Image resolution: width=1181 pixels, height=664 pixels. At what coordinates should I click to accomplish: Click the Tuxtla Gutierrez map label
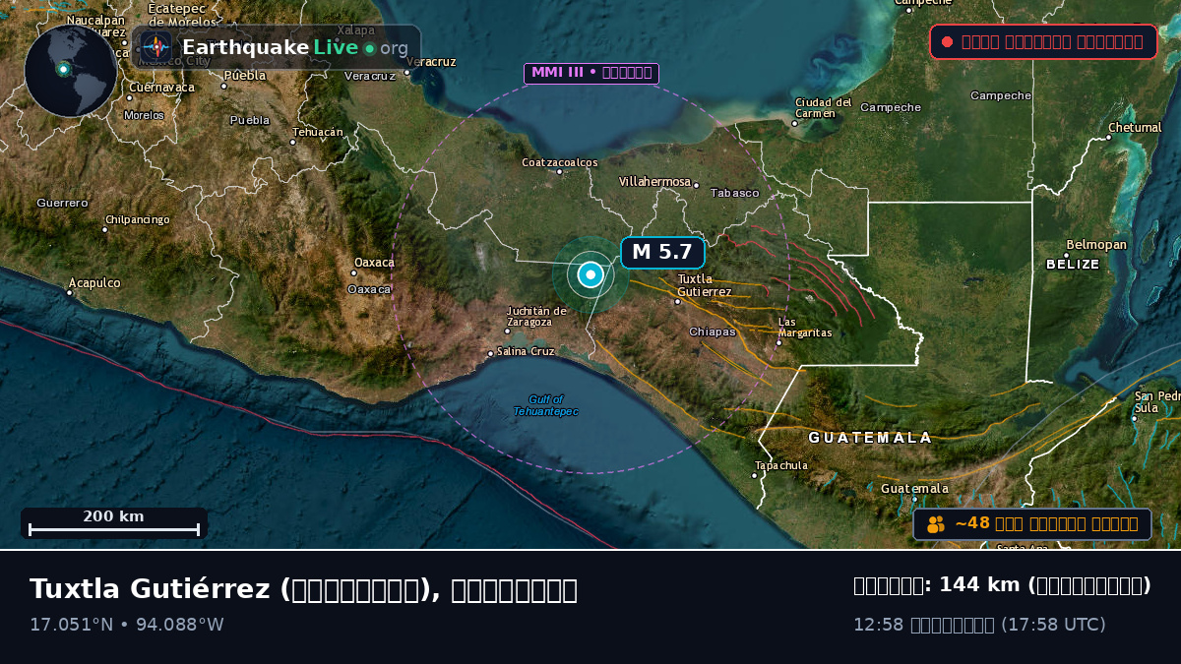705,285
